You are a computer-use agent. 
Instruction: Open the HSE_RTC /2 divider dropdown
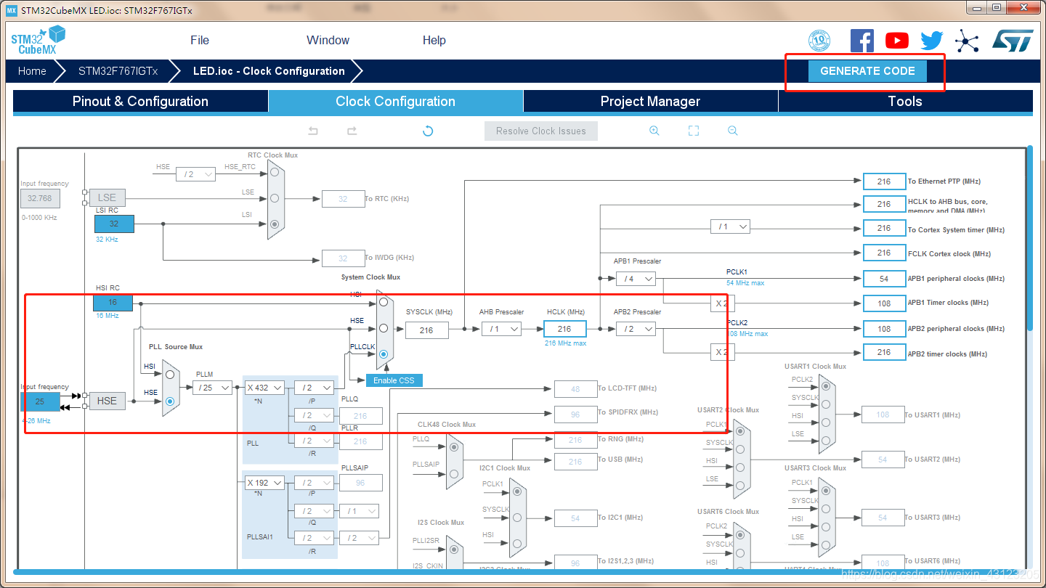(x=196, y=174)
